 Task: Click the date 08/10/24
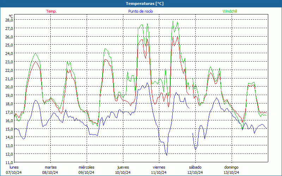[50, 172]
